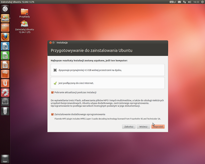Click heading 'Przygotowywanie do zainstalowania Ubuntu'
This screenshot has width=205, height=164.
pos(91,50)
